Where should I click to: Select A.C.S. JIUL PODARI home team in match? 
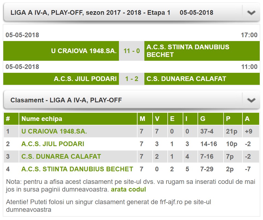pyautogui.click(x=85, y=79)
